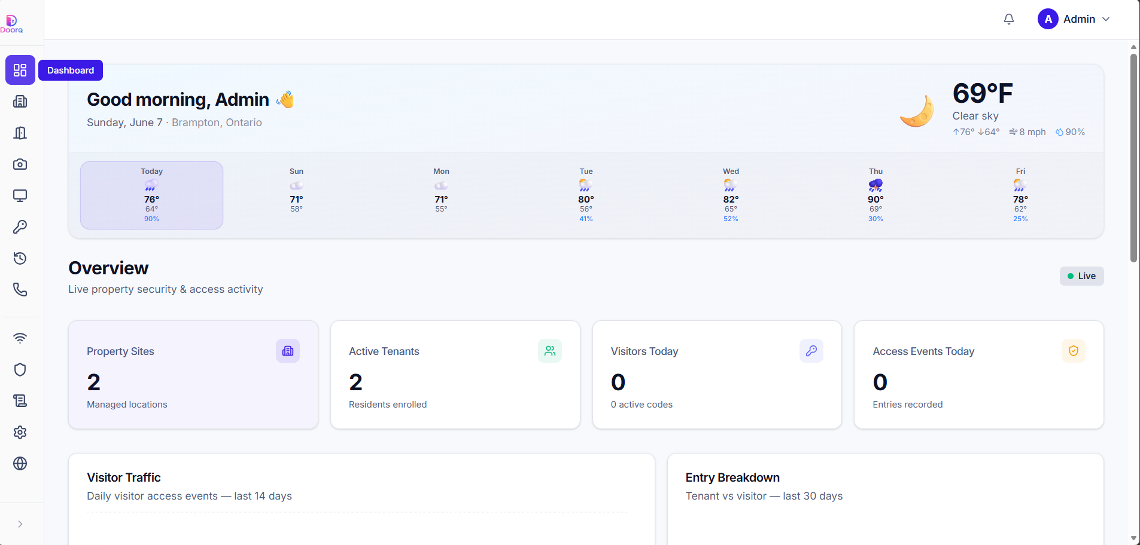Select the Today forecast card
This screenshot has width=1140, height=545.
coord(151,195)
